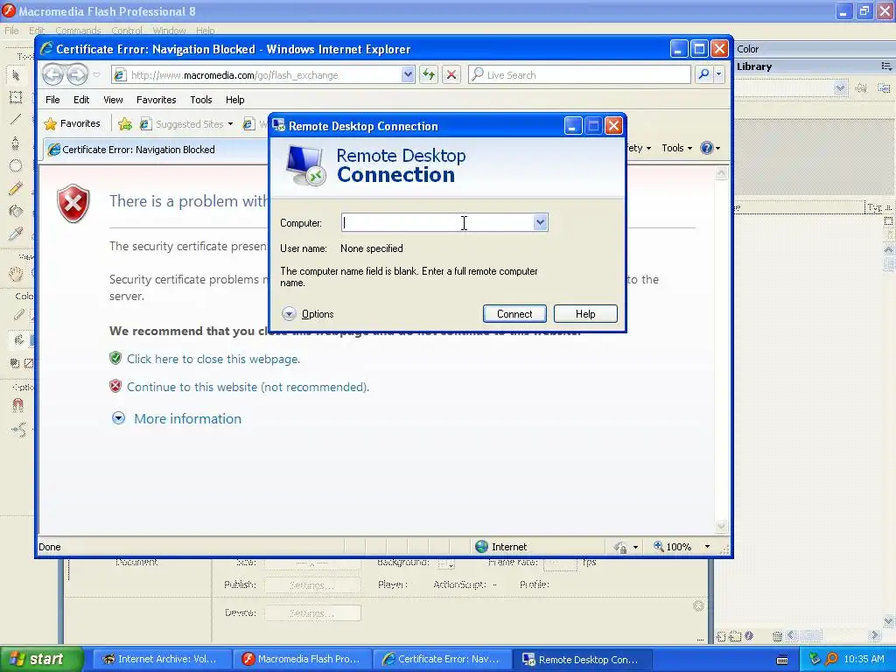Image resolution: width=896 pixels, height=672 pixels.
Task: Select the Ink Bottle tool in Flash
Action: tap(16, 211)
